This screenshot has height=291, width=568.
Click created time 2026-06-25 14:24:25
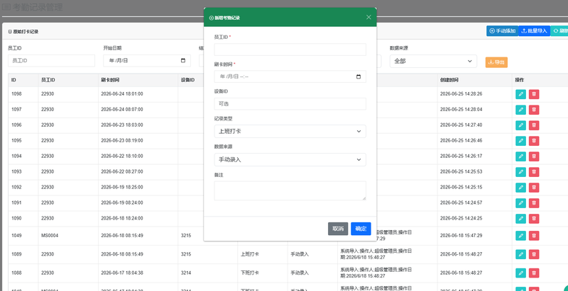point(461,218)
